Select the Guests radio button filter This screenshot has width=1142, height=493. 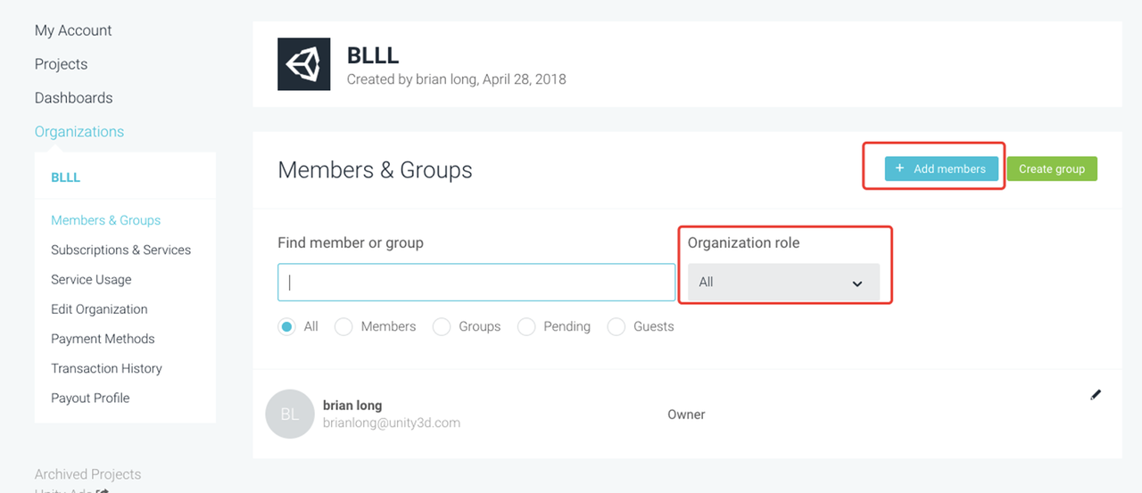(x=617, y=327)
